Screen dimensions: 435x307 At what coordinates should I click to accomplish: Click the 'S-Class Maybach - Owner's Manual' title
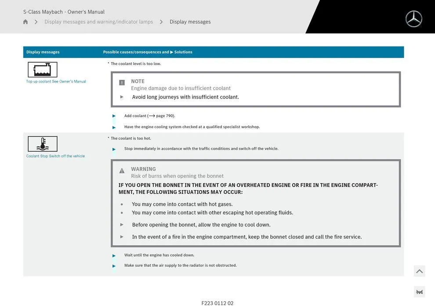pyautogui.click(x=64, y=12)
